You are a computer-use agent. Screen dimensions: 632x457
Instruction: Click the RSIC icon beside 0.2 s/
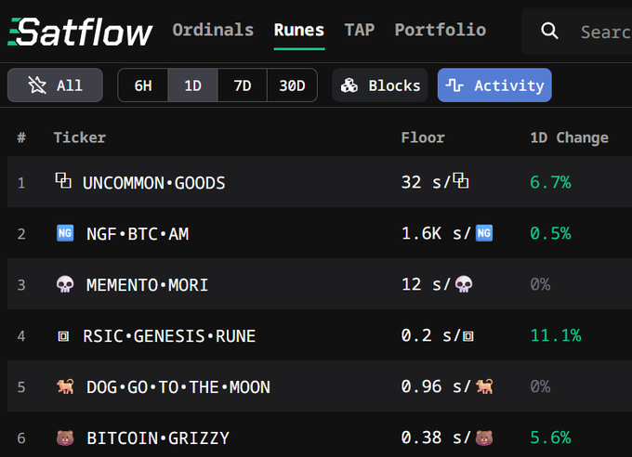click(467, 335)
